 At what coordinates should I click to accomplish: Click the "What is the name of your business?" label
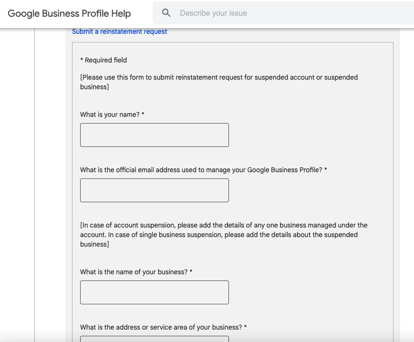coord(134,272)
